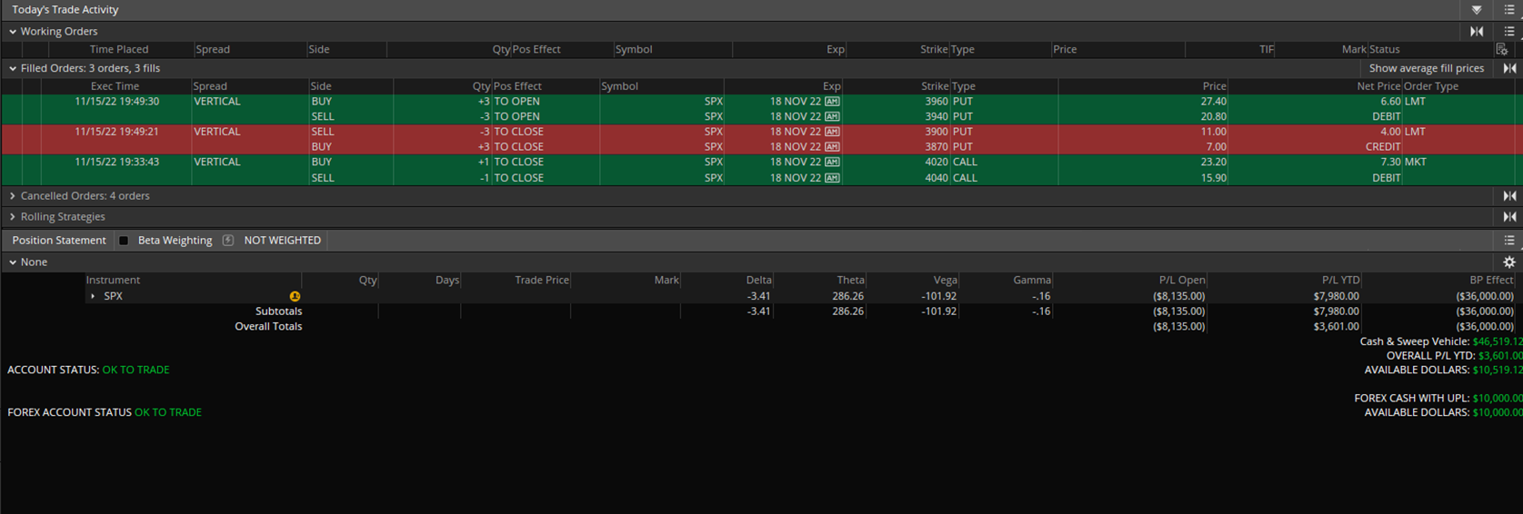
Task: Expand the SPX position row
Action: coord(93,296)
